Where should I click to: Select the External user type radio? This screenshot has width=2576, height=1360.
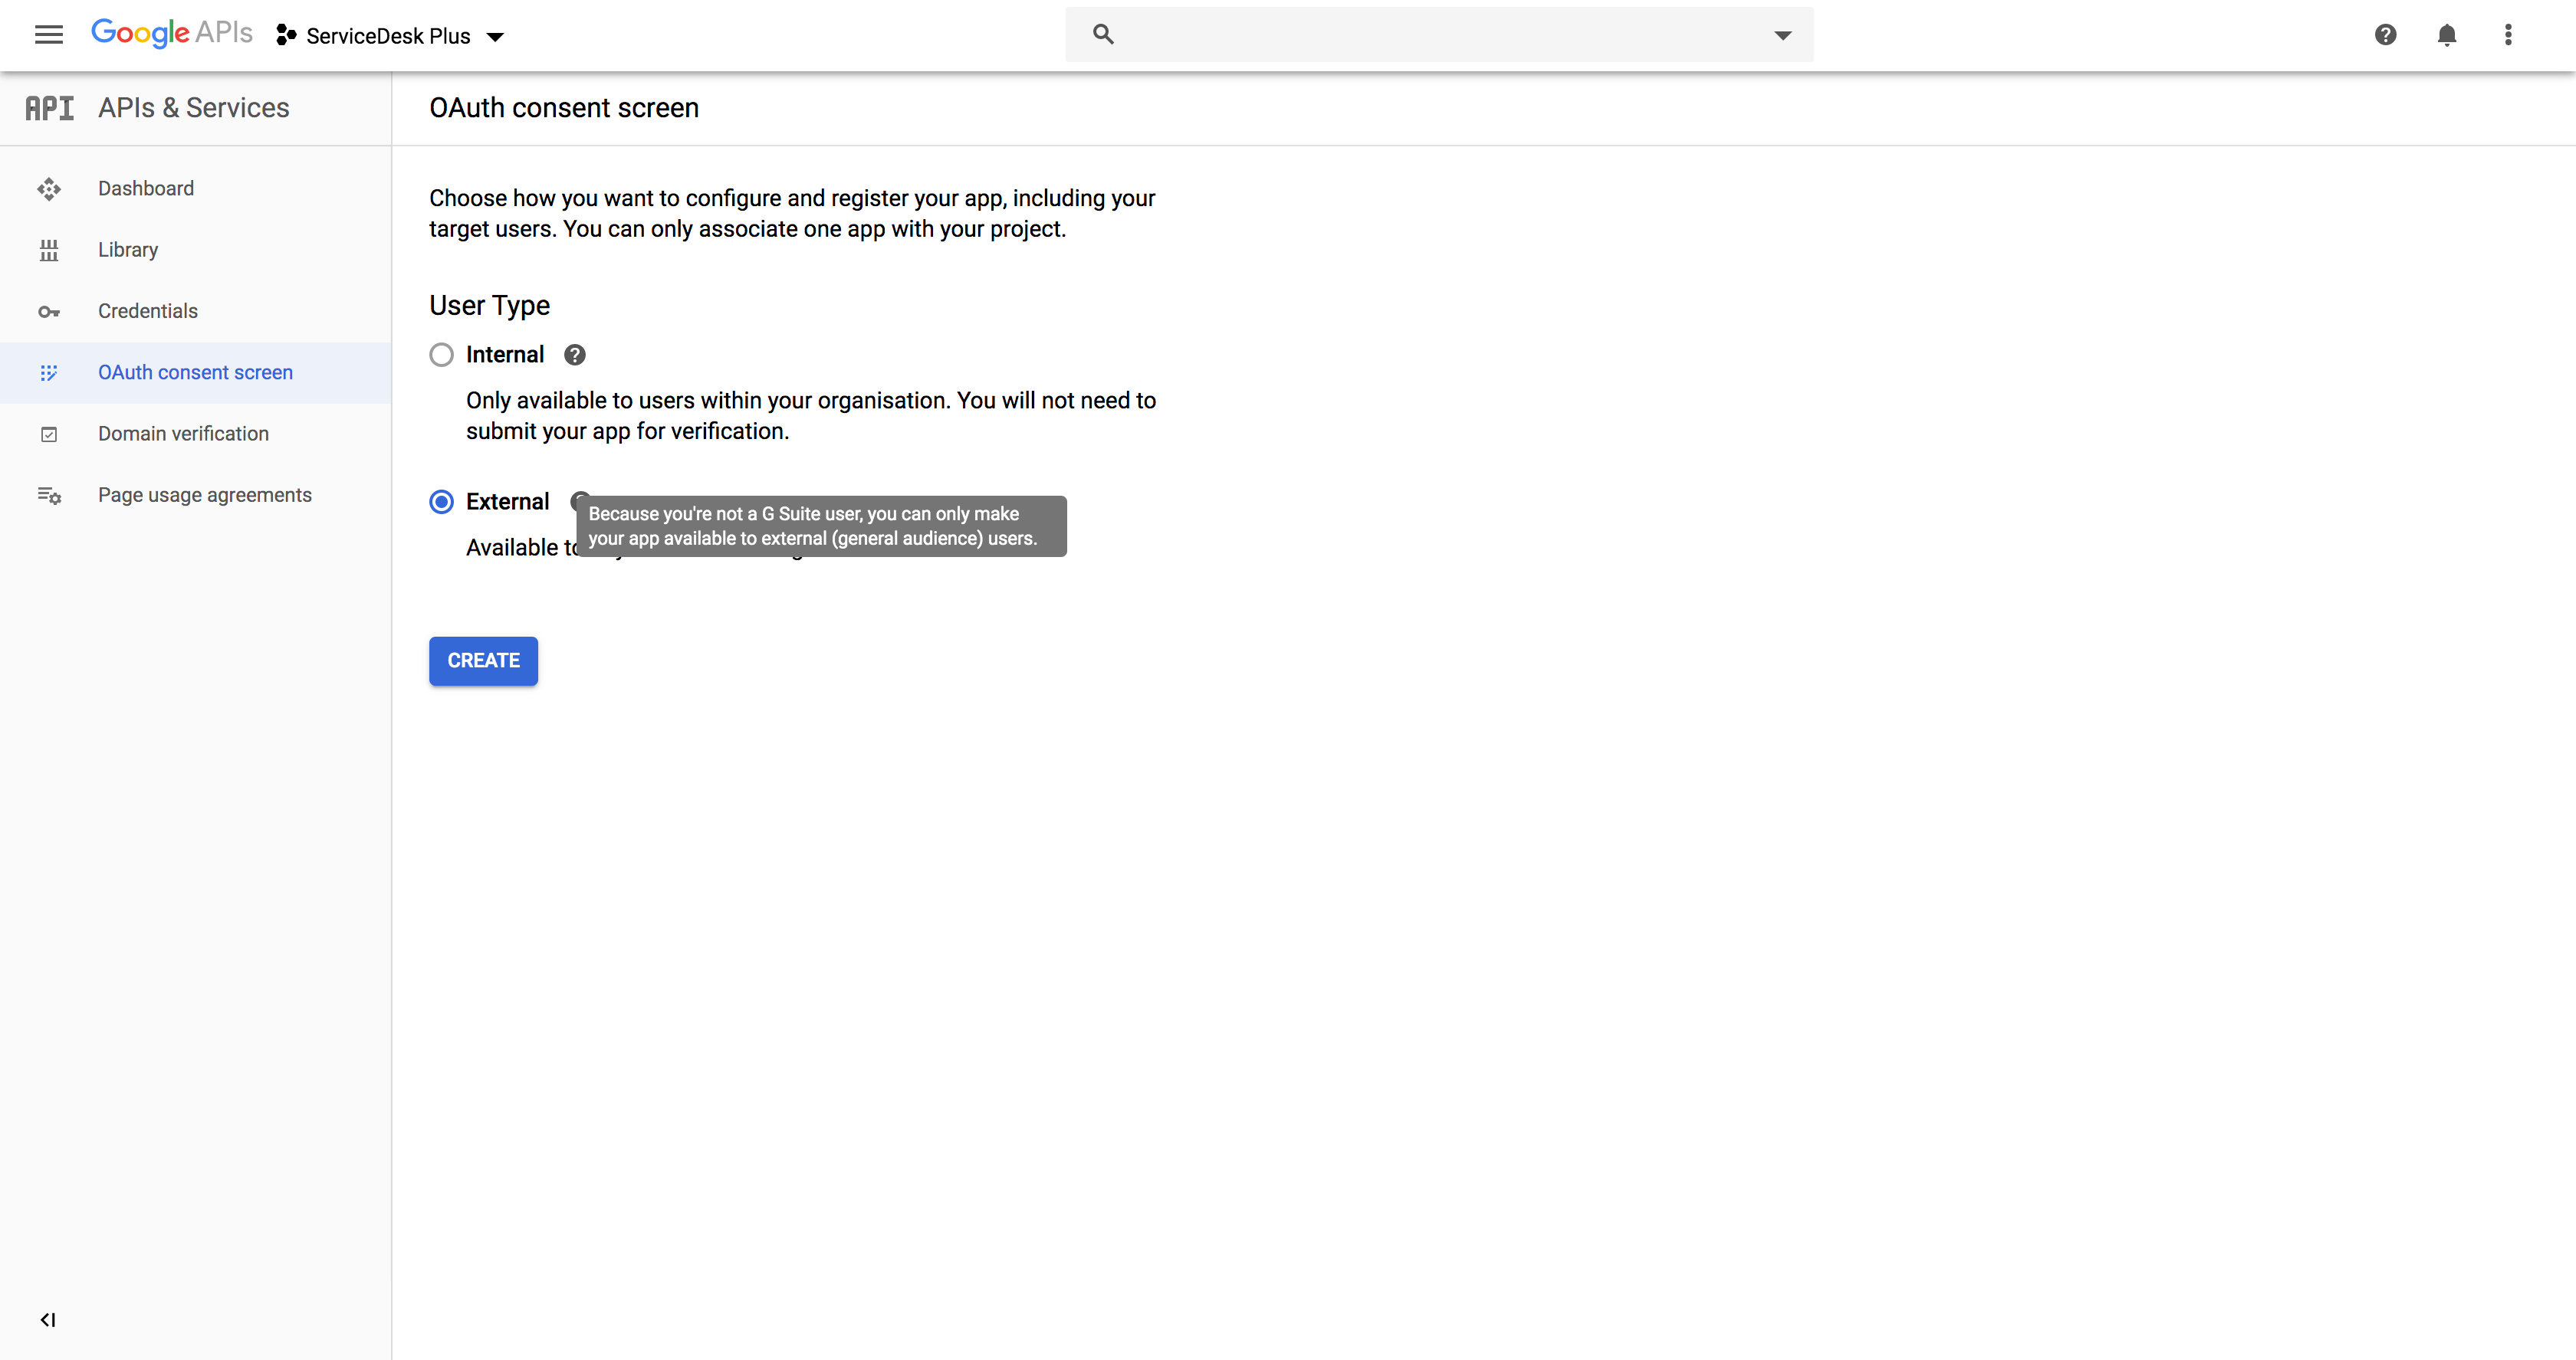[x=441, y=502]
